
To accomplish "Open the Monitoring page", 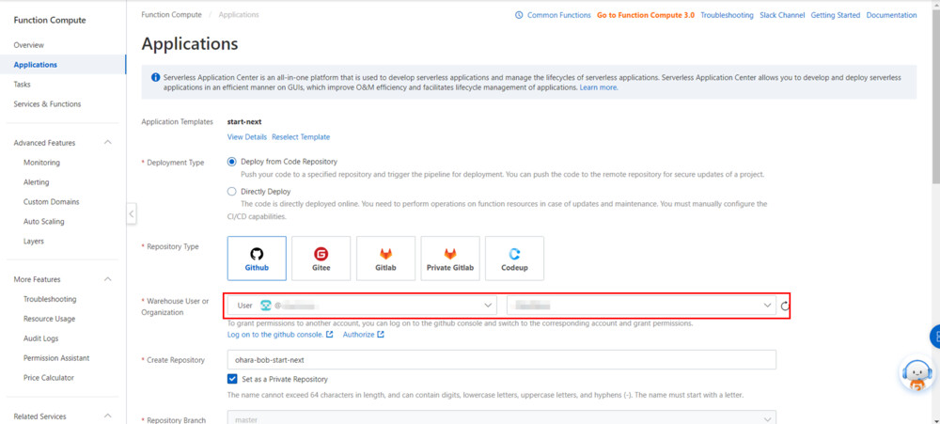I will [x=41, y=163].
